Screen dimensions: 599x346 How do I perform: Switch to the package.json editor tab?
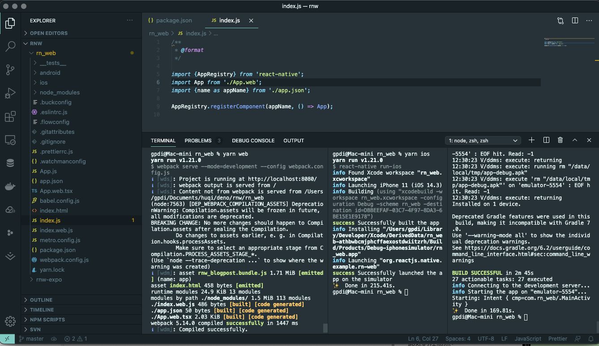(x=174, y=20)
